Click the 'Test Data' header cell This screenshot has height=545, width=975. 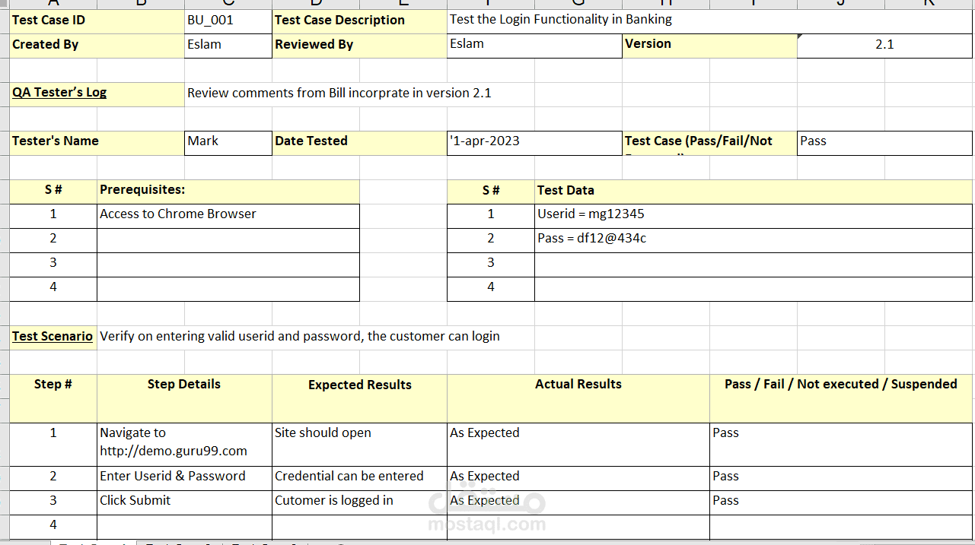pos(754,192)
